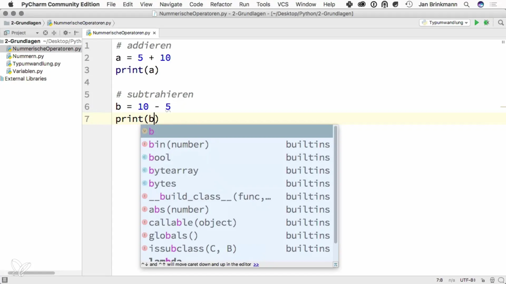
Task: Collapse all in Project panel
Action: point(54,33)
